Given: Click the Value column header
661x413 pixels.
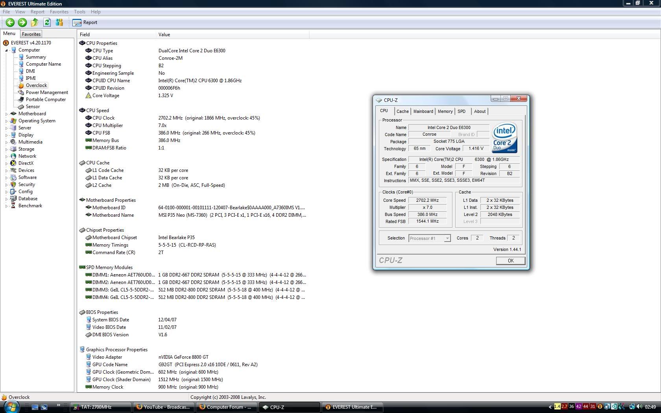Looking at the screenshot, I should (233, 35).
